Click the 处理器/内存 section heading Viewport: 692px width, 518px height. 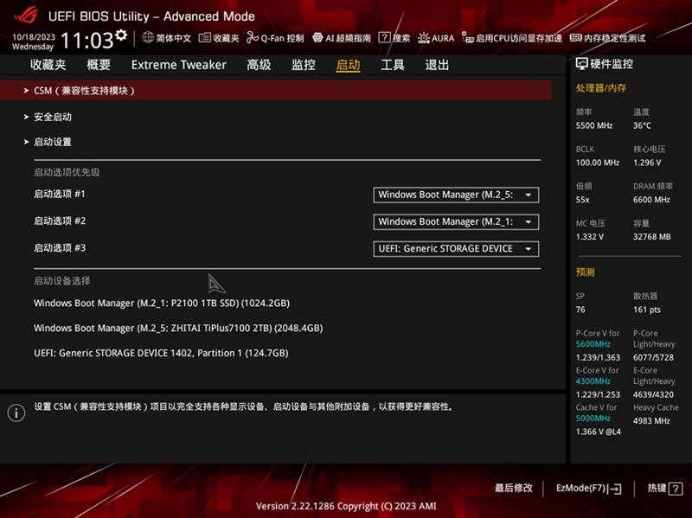pos(601,88)
